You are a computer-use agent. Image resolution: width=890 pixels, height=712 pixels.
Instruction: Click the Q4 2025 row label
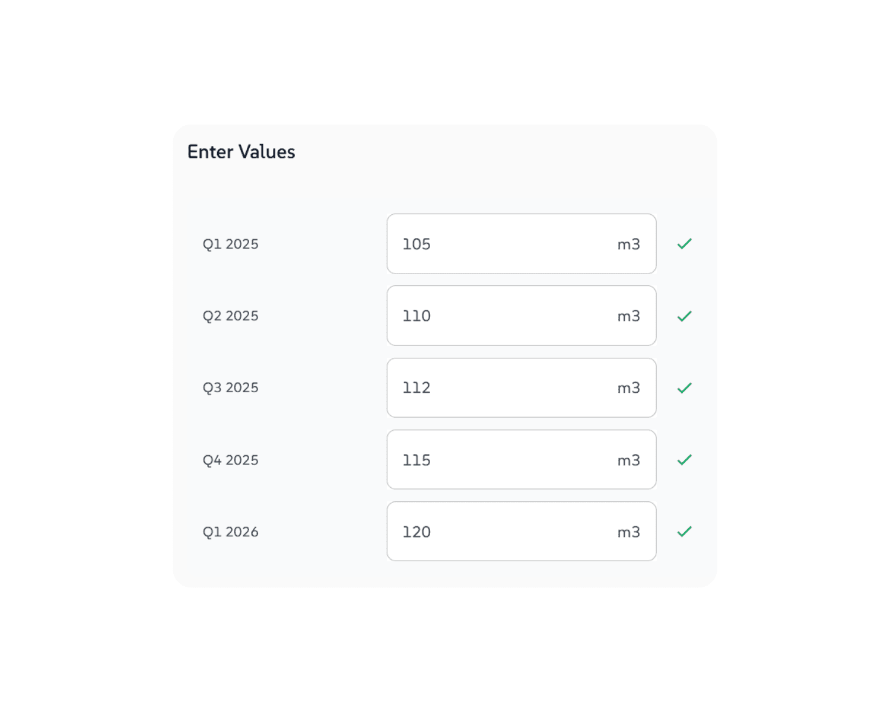230,460
